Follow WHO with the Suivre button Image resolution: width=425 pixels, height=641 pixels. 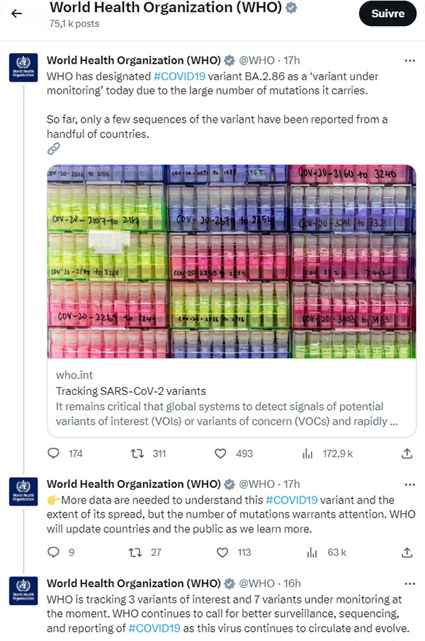tap(387, 13)
